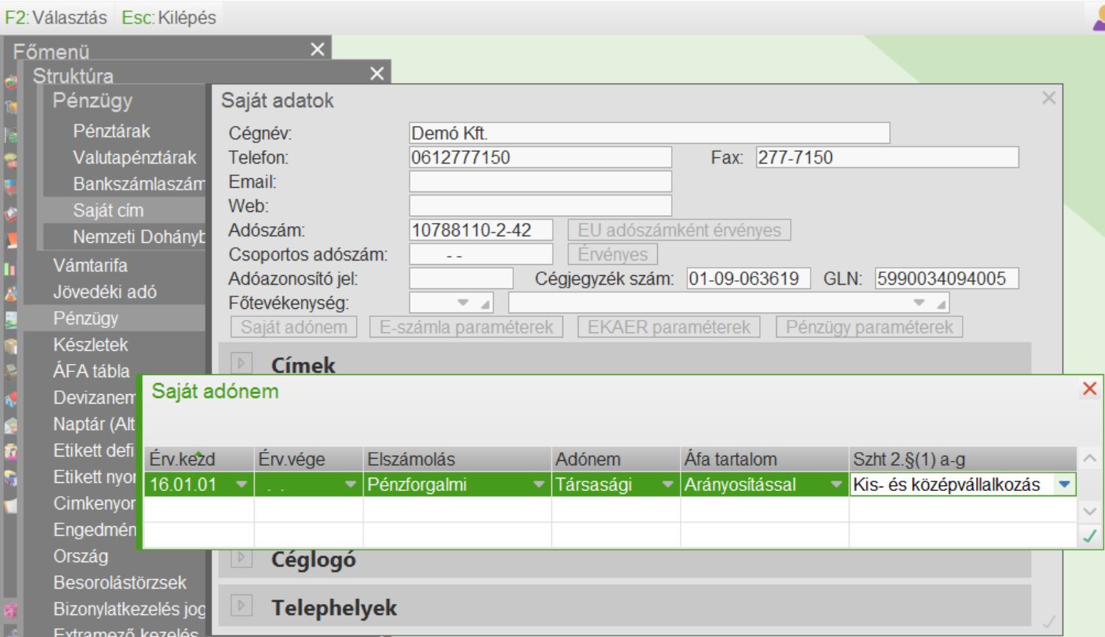Click the Pénzügy heading above Pénztárak
Viewport: 1105px width, 637px height.
pyautogui.click(x=93, y=101)
